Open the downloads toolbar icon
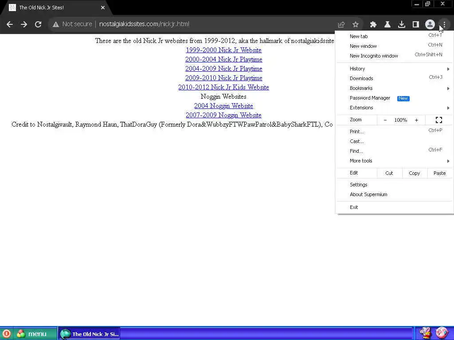The width and height of the screenshot is (454, 340). pos(402,25)
